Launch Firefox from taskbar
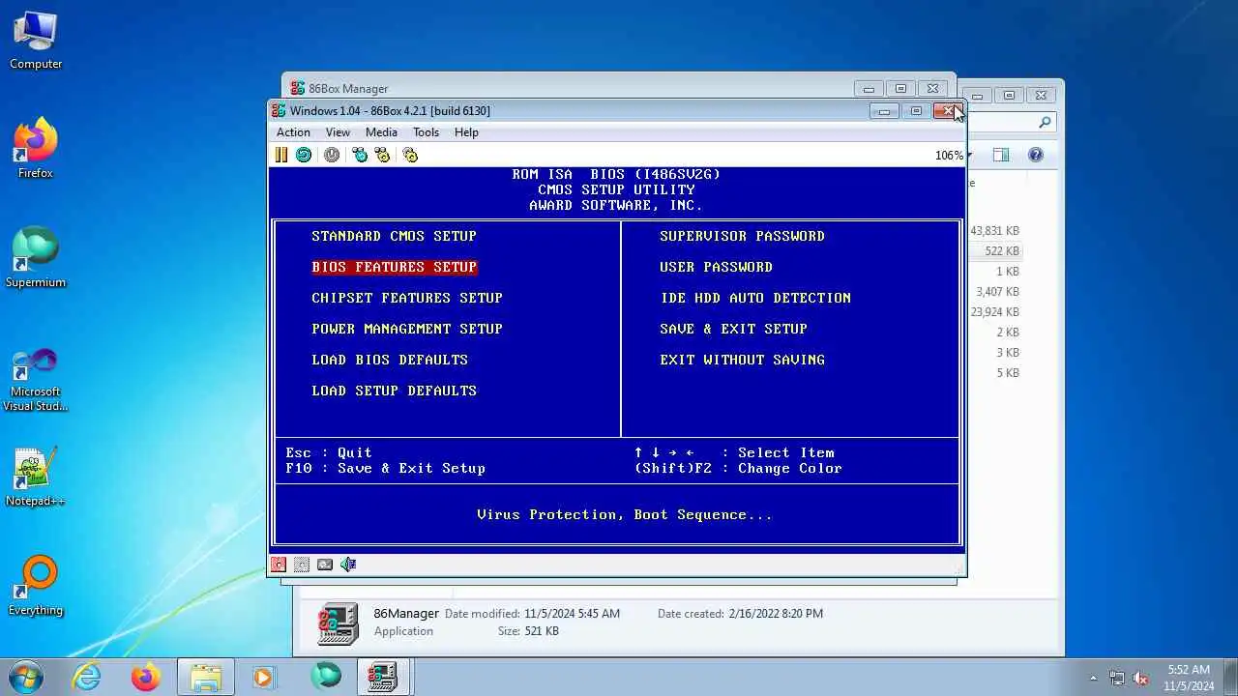Image resolution: width=1238 pixels, height=696 pixels. (146, 677)
